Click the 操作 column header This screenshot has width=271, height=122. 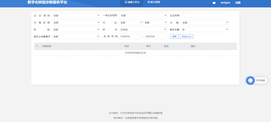pyautogui.click(x=193, y=46)
